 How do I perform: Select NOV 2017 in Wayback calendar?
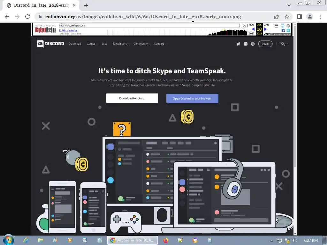252,29
